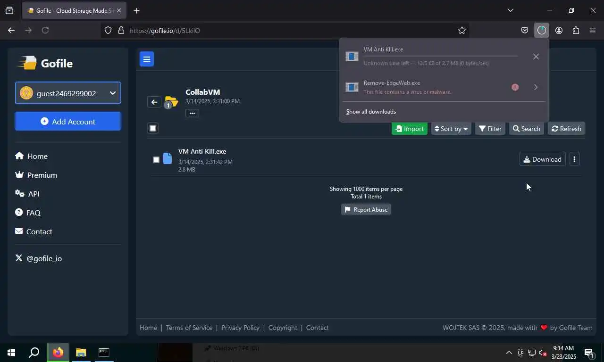Viewport: 604px width, 362px height.
Task: Close the Gofile browser tab
Action: [119, 10]
